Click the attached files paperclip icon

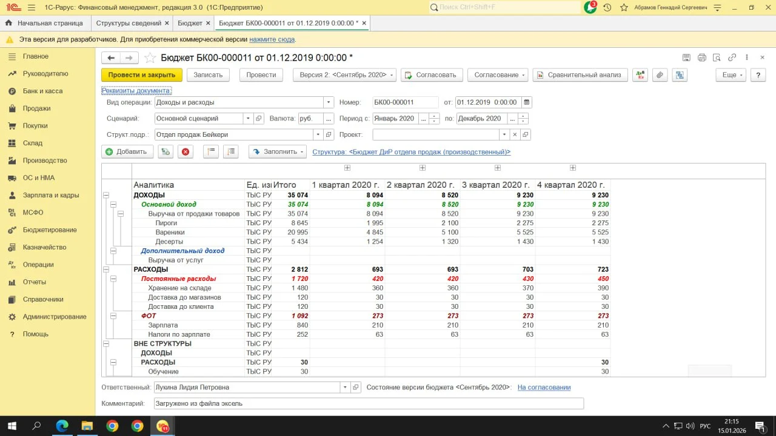[x=660, y=75]
